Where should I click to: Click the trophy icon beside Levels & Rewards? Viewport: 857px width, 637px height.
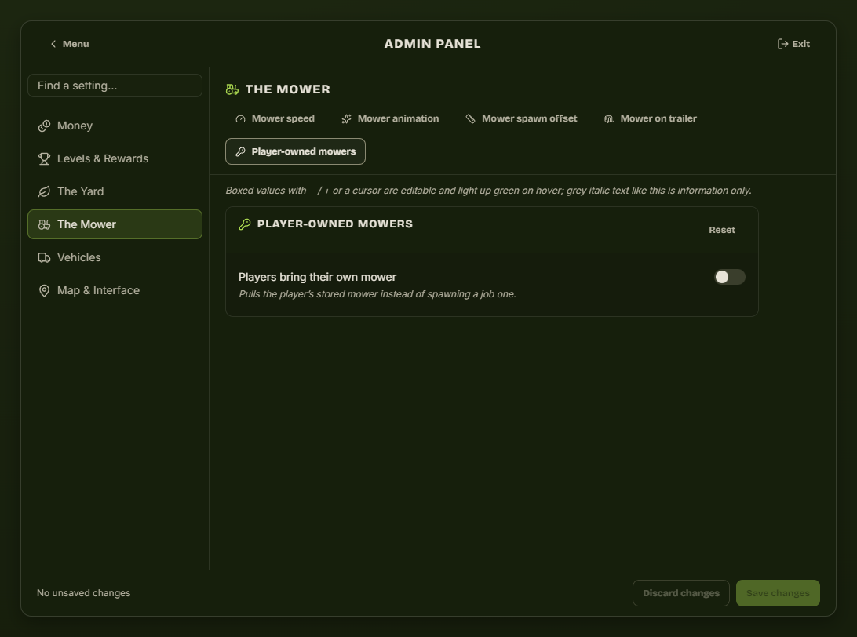tap(44, 159)
